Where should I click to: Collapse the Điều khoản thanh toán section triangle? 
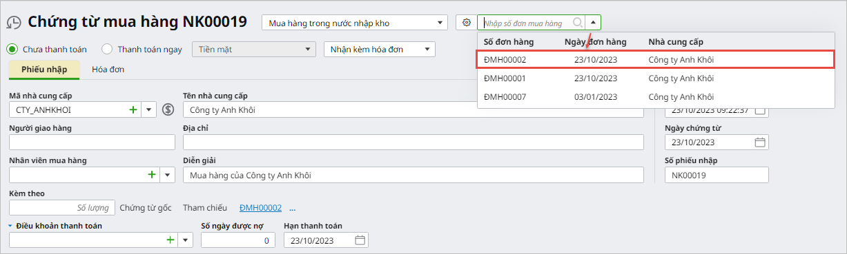pyautogui.click(x=10, y=226)
